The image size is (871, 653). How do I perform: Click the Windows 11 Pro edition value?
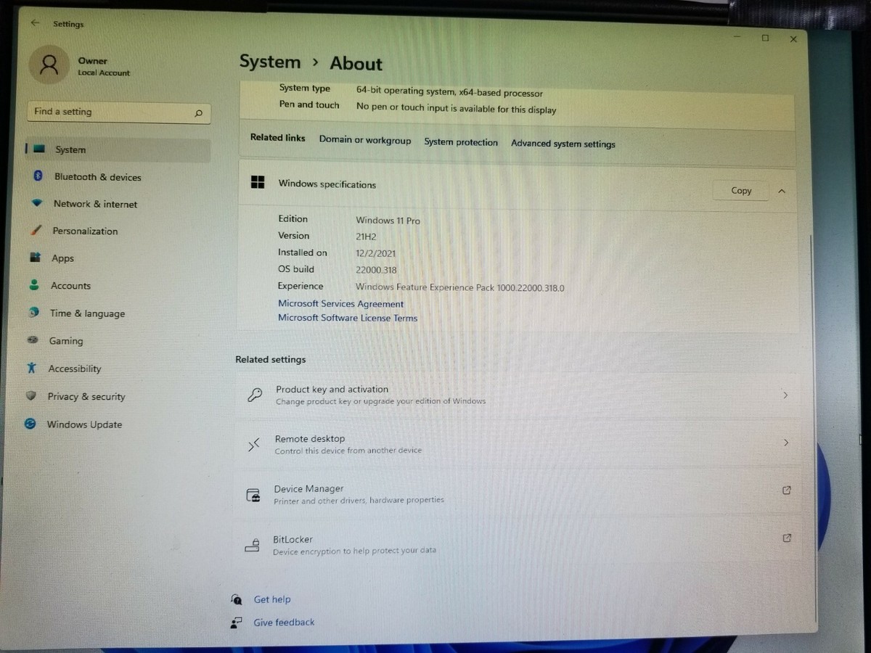click(x=388, y=221)
